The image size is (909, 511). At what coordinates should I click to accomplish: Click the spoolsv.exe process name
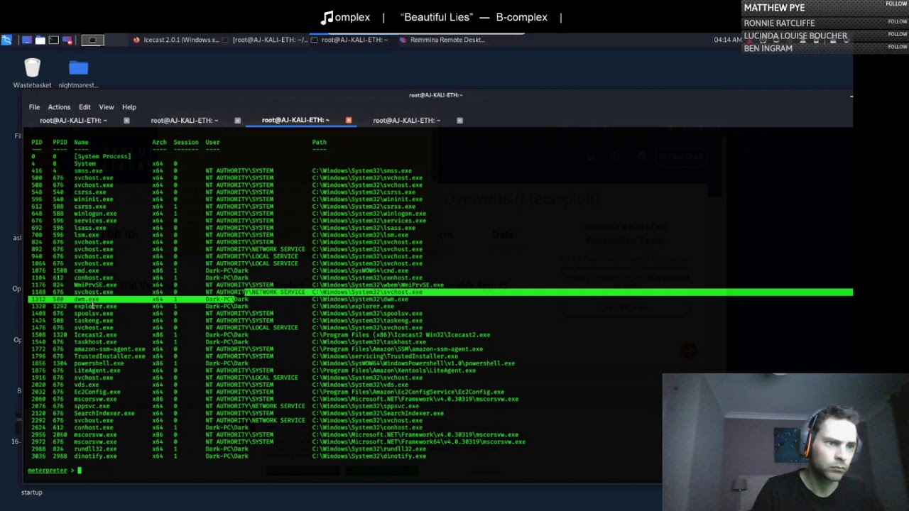point(94,314)
